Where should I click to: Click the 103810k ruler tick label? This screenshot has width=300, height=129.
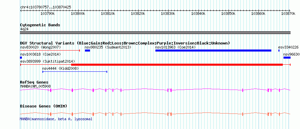coord(108,13)
